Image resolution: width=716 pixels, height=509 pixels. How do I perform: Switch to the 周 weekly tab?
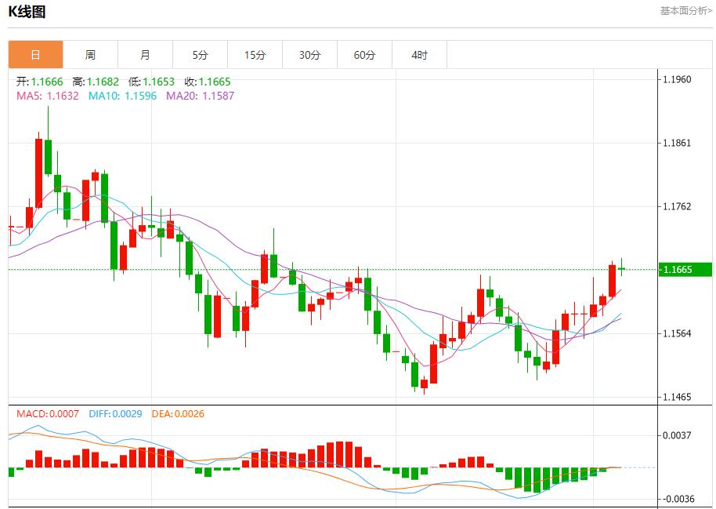coord(90,55)
